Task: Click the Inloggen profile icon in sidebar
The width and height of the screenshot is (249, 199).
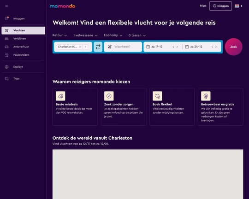Action: 6,18
